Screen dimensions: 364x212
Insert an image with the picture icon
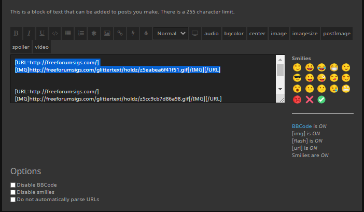(107, 33)
